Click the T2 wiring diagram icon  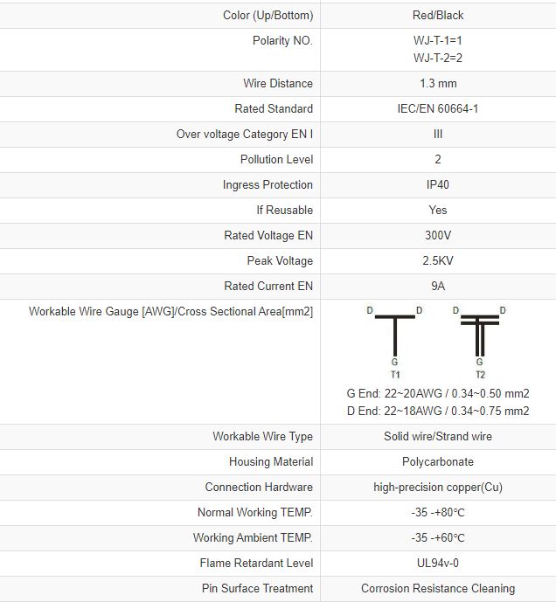[479, 340]
